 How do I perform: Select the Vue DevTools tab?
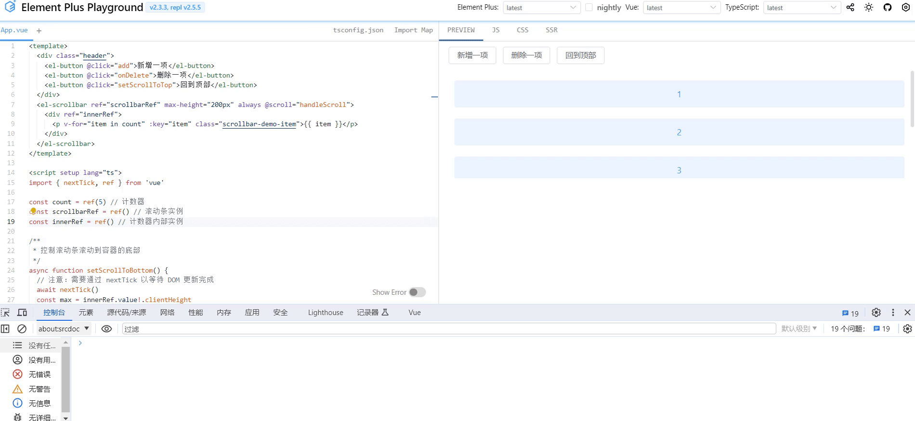tap(415, 313)
